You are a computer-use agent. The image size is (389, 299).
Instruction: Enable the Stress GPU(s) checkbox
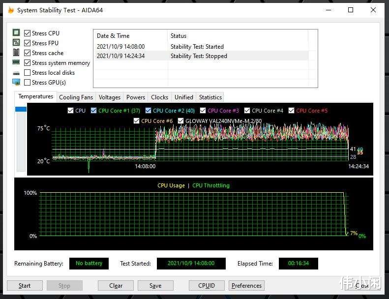[27, 83]
